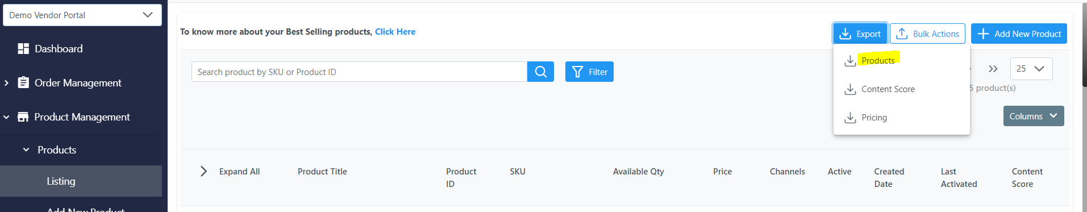Expand Order Management sidebar arrow
The height and width of the screenshot is (212, 1087).
(x=6, y=83)
